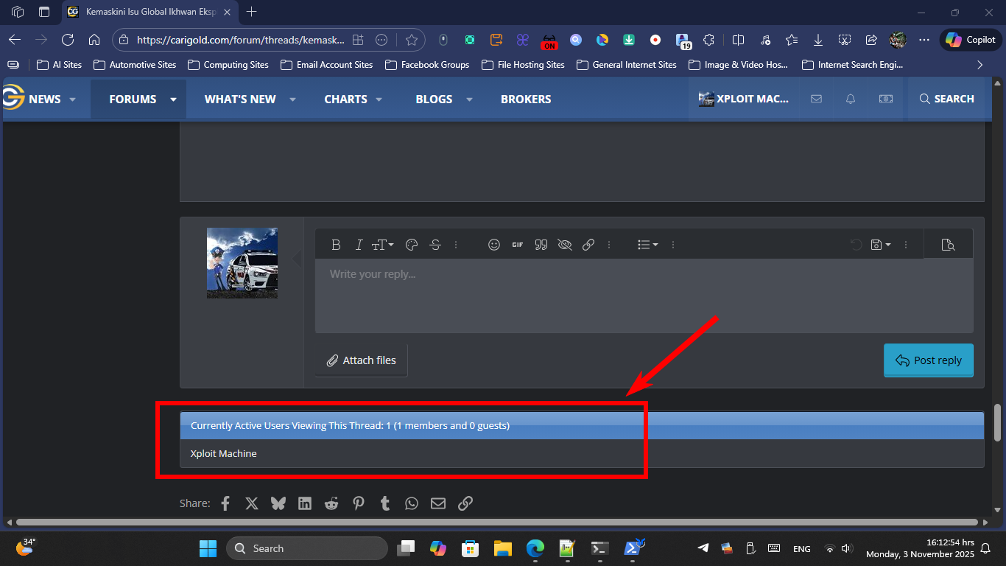Toggle the editor preview mode
Screen dimensions: 1006x566
point(949,245)
